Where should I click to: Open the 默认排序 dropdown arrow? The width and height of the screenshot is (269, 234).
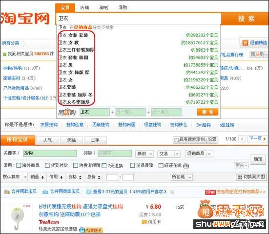coord(25,177)
